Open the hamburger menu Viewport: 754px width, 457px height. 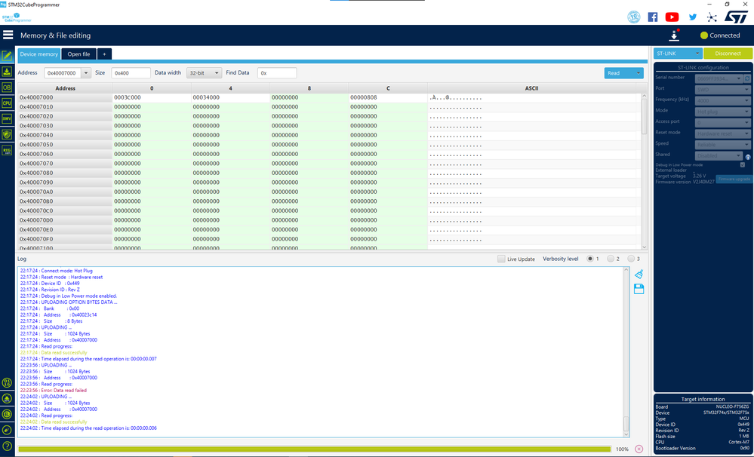click(x=8, y=35)
